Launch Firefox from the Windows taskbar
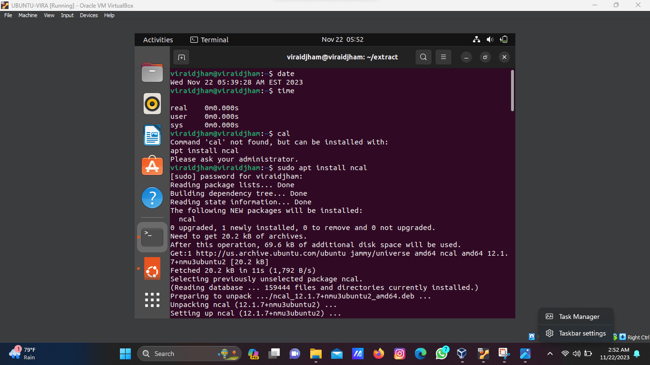The width and height of the screenshot is (650, 365). [379, 354]
